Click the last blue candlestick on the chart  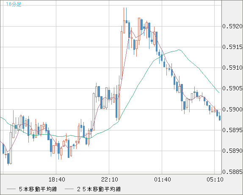(x=220, y=117)
